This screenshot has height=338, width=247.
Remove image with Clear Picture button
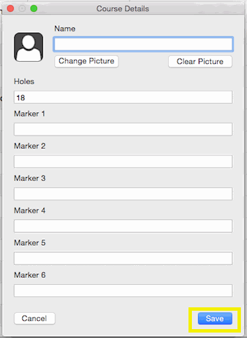coord(200,61)
